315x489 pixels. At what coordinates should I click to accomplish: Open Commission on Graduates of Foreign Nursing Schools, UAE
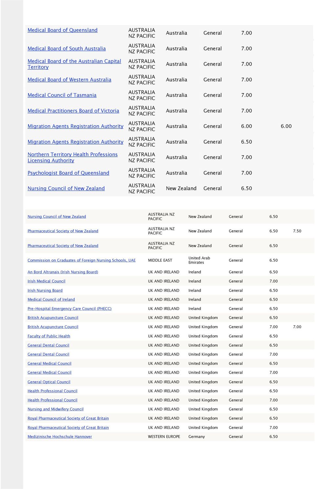coord(81,260)
